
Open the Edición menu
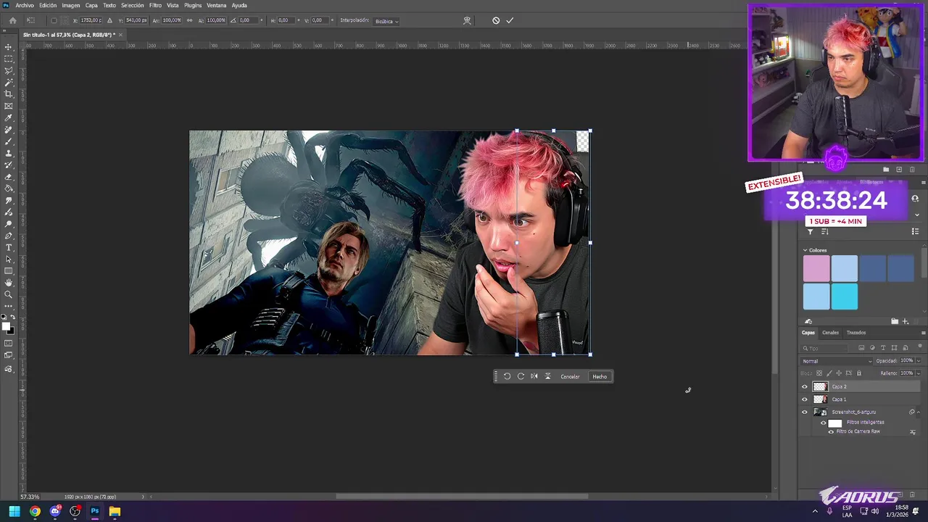pyautogui.click(x=48, y=5)
